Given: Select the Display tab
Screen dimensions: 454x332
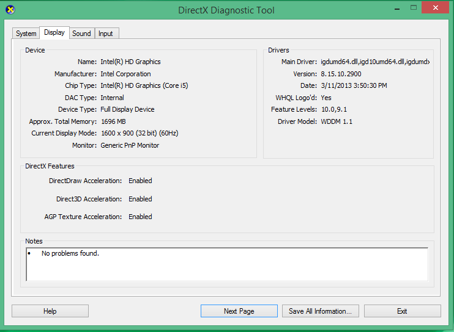Looking at the screenshot, I should (x=54, y=33).
